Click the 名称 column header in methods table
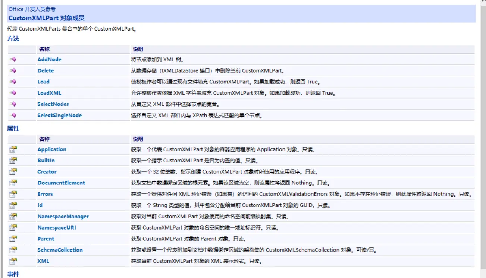 44,49
